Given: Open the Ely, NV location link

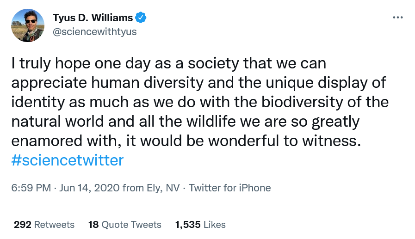Looking at the screenshot, I should [160, 188].
